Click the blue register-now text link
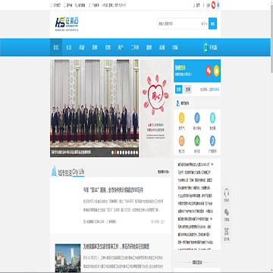273x273 pixels. [216, 89]
